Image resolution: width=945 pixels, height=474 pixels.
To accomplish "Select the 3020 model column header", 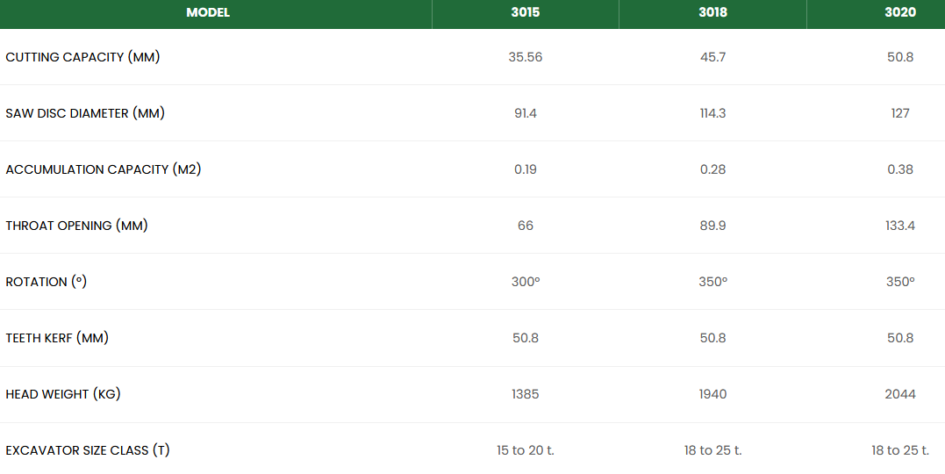I will [900, 12].
